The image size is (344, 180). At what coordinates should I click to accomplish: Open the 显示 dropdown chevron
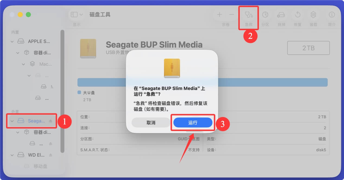click(x=81, y=14)
